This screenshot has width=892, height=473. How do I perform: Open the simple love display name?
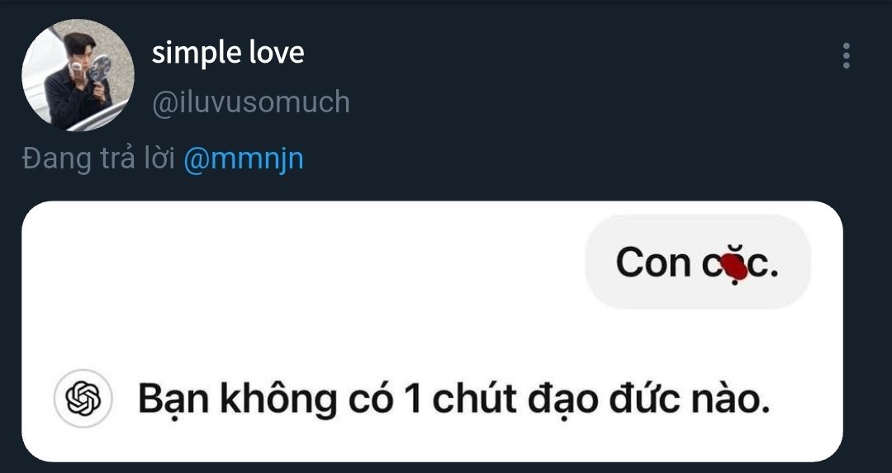pos(228,53)
